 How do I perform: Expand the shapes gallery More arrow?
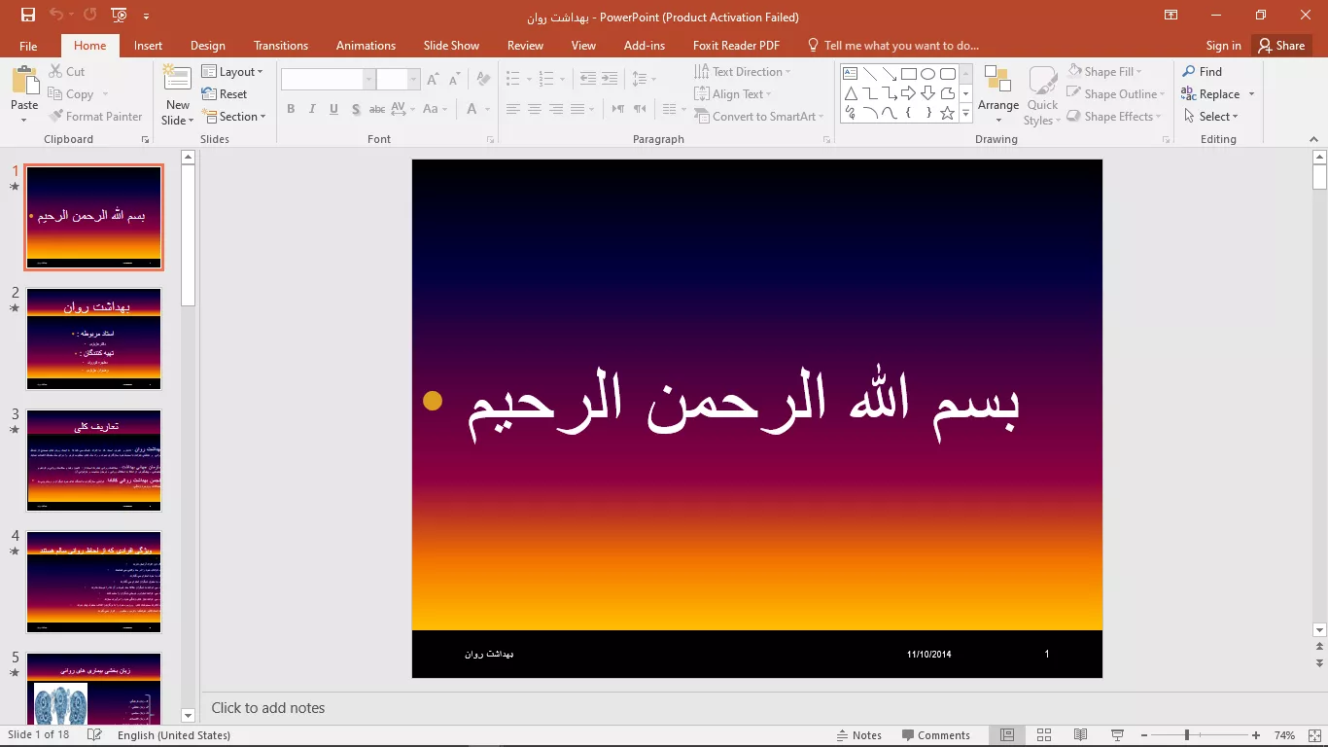[x=965, y=114]
